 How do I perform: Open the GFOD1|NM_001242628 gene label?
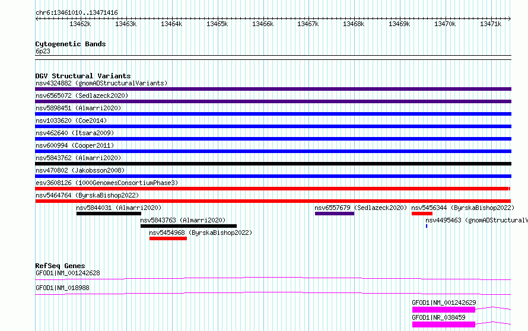[x=68, y=273]
